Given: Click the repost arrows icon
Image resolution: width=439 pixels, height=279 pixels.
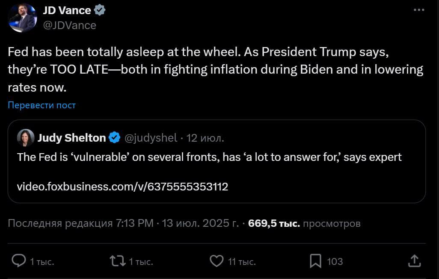Looking at the screenshot, I should [x=117, y=261].
